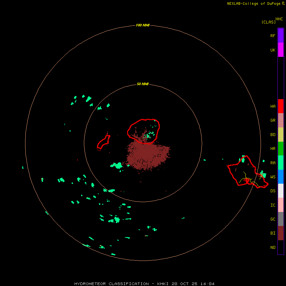Click the IC legend label
Viewport: 286px width, 286px height.
(273, 205)
